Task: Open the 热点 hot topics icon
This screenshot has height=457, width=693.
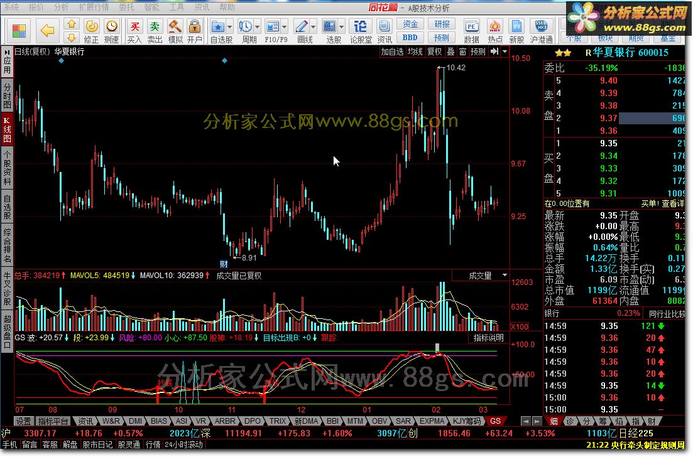Action: [494, 31]
